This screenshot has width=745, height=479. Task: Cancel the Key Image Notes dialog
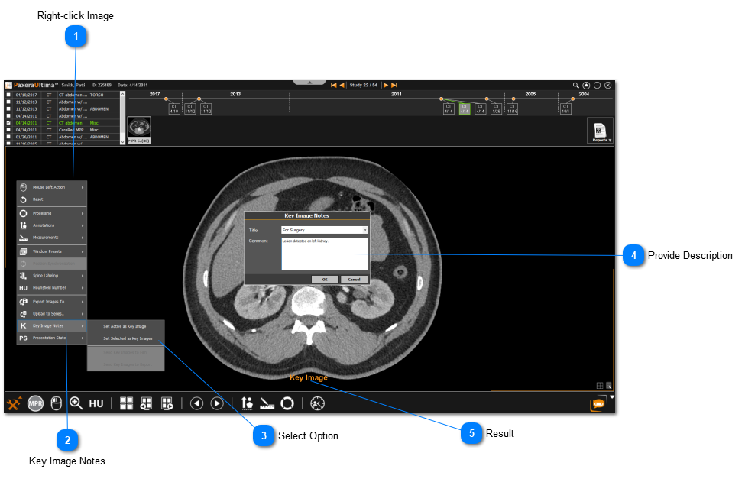(x=353, y=279)
